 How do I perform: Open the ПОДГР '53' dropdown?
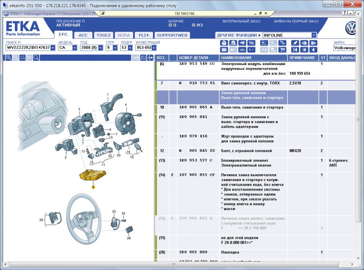130,48
